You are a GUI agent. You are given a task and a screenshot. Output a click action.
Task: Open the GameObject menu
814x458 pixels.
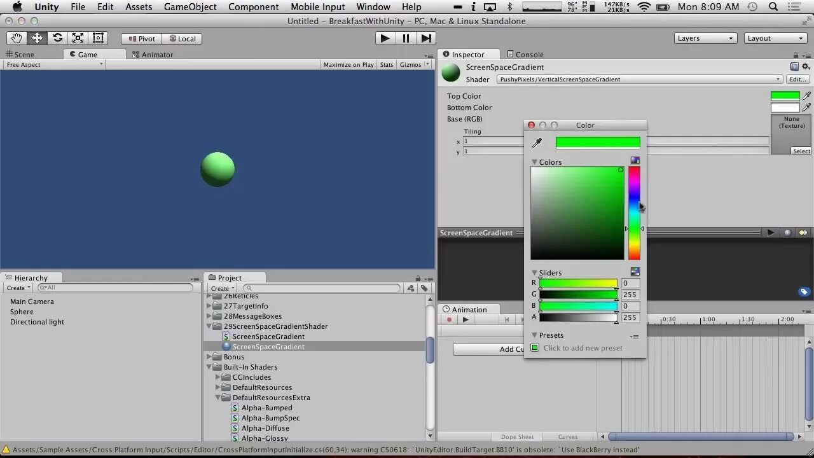click(x=190, y=7)
